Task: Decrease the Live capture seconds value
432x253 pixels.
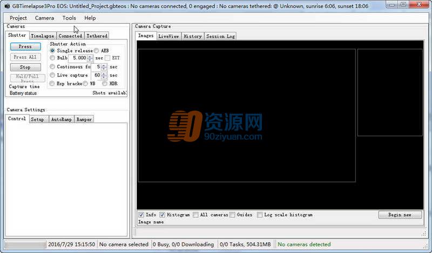Action: pyautogui.click(x=104, y=77)
